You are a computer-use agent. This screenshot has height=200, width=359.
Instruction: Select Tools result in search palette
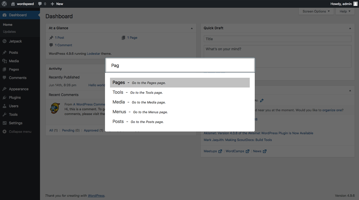point(180,92)
